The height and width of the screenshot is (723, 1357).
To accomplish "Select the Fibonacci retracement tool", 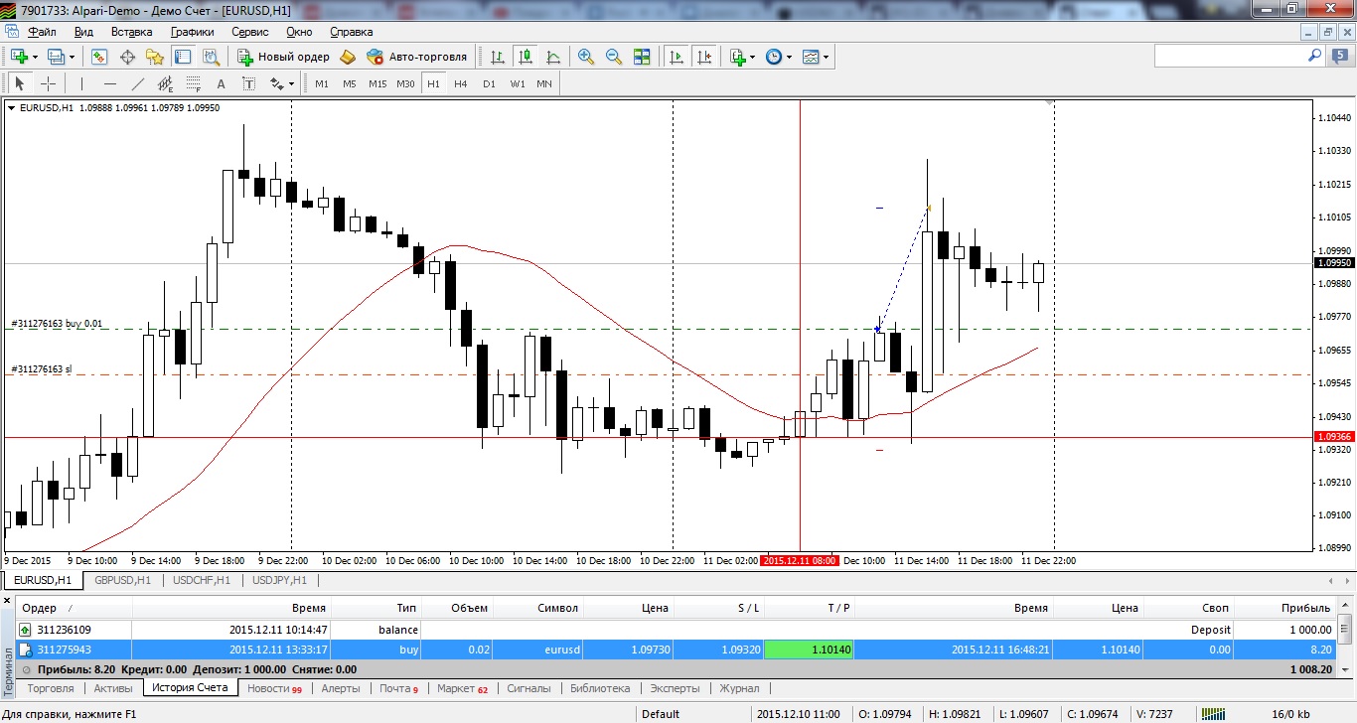I will (x=193, y=83).
